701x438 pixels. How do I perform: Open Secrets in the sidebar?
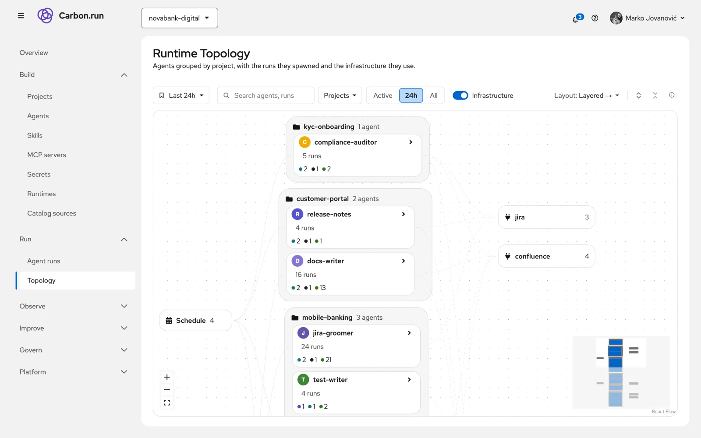39,174
